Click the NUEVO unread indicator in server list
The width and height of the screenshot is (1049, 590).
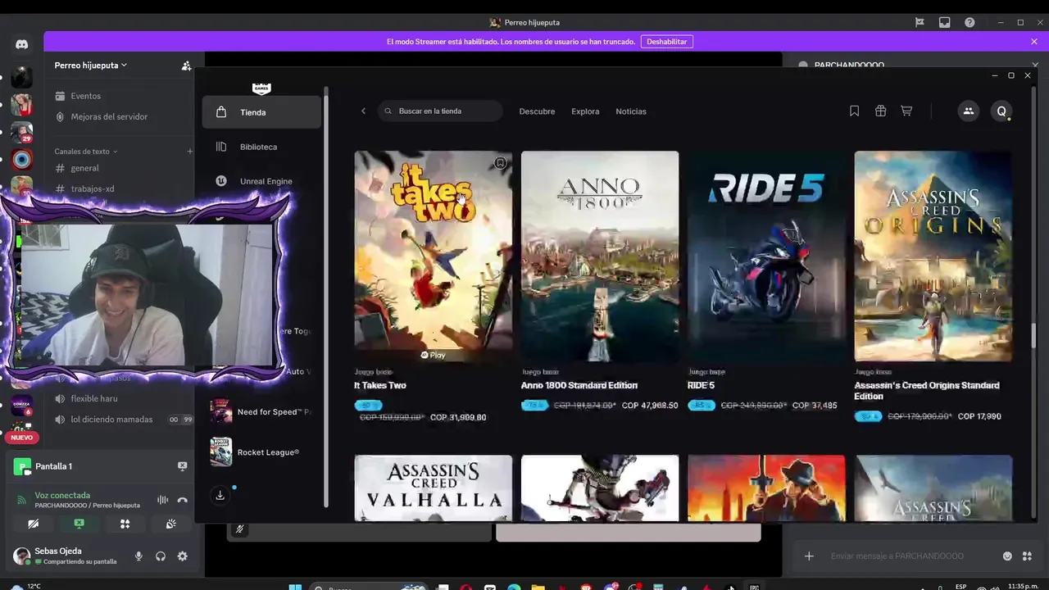(x=22, y=438)
